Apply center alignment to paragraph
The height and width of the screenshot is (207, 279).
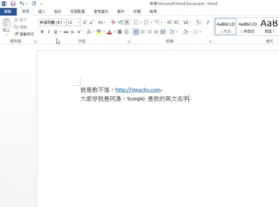click(x=143, y=32)
